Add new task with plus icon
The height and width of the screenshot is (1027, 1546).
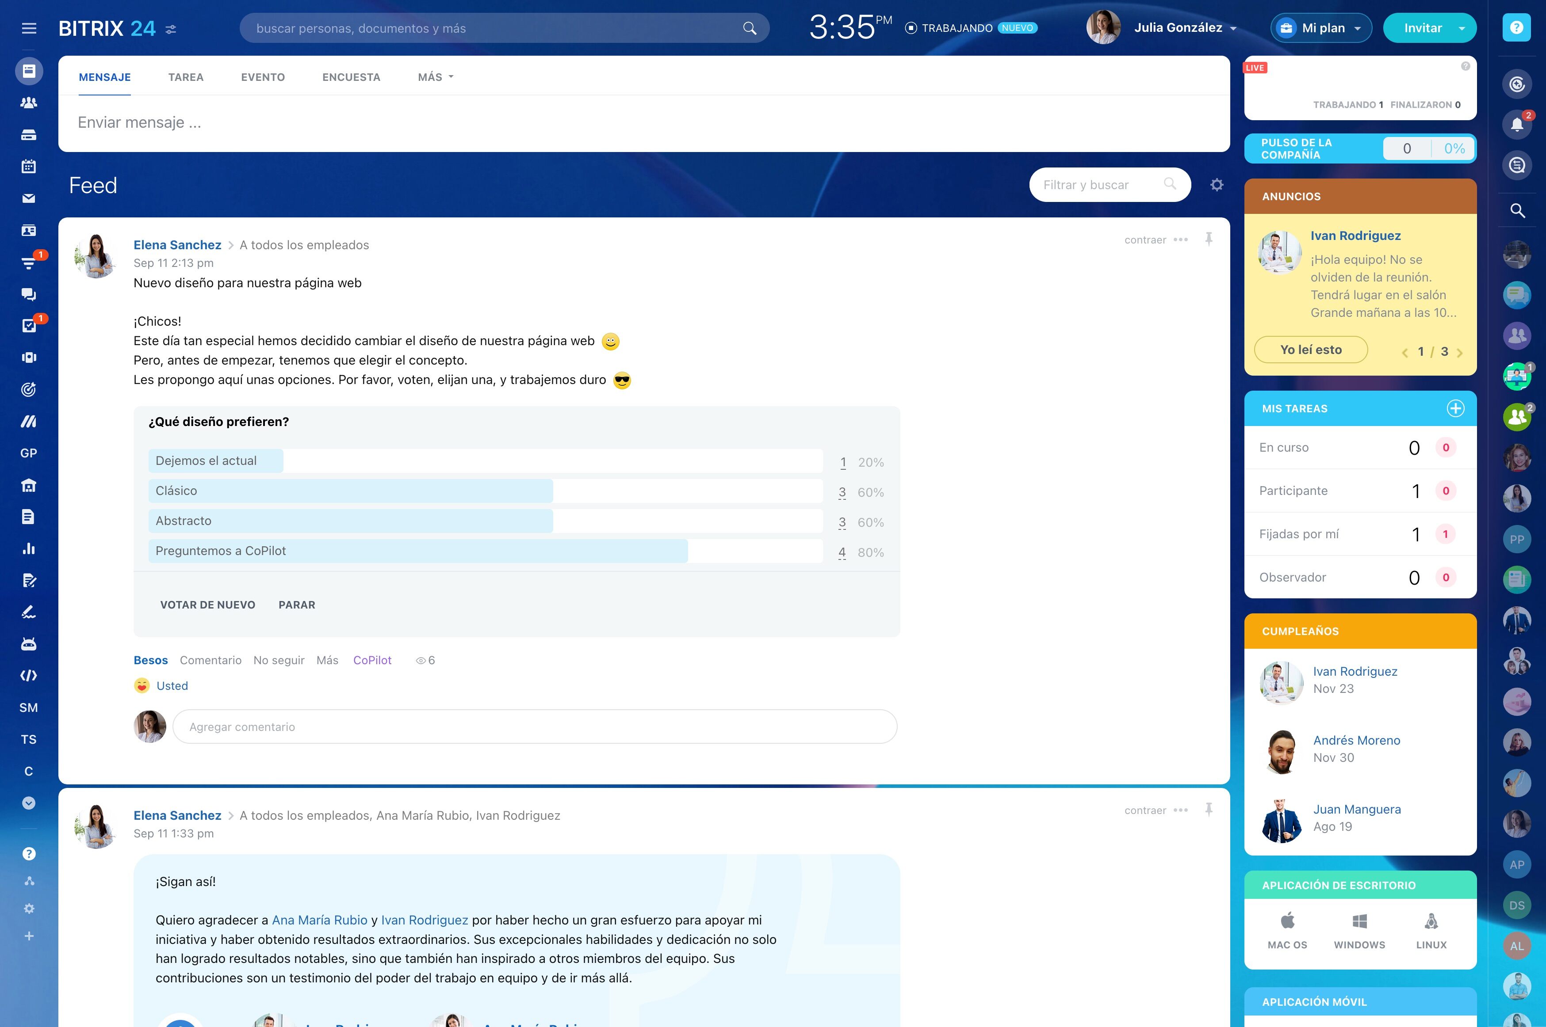point(1455,408)
